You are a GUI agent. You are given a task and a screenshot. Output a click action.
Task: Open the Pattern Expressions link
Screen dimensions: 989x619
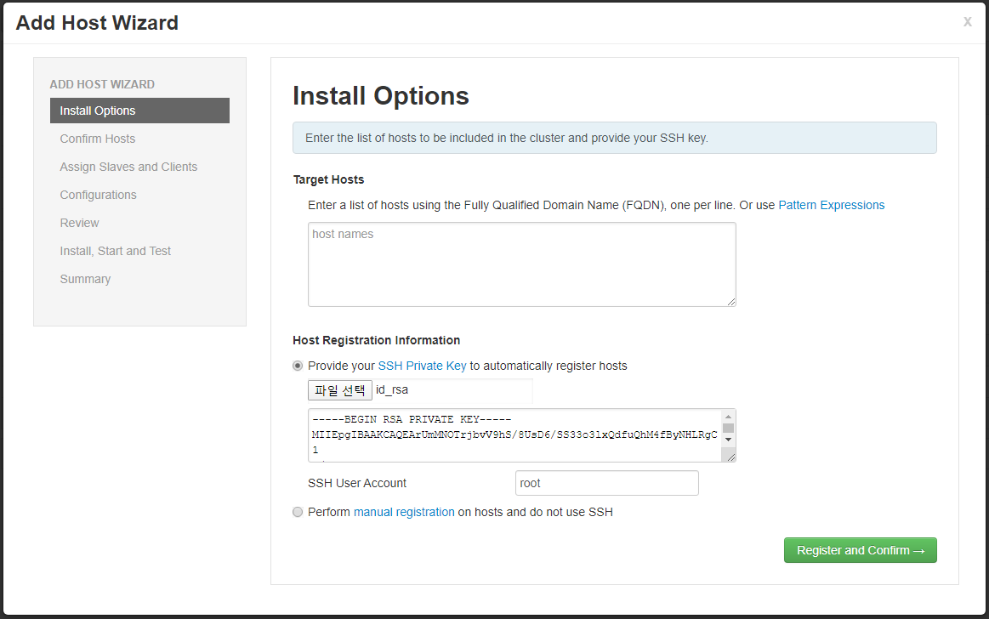831,204
